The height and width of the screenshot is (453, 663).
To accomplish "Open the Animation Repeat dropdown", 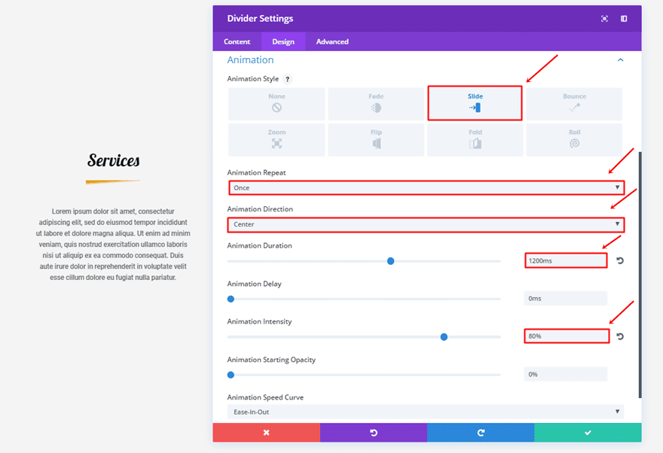I will click(x=426, y=187).
